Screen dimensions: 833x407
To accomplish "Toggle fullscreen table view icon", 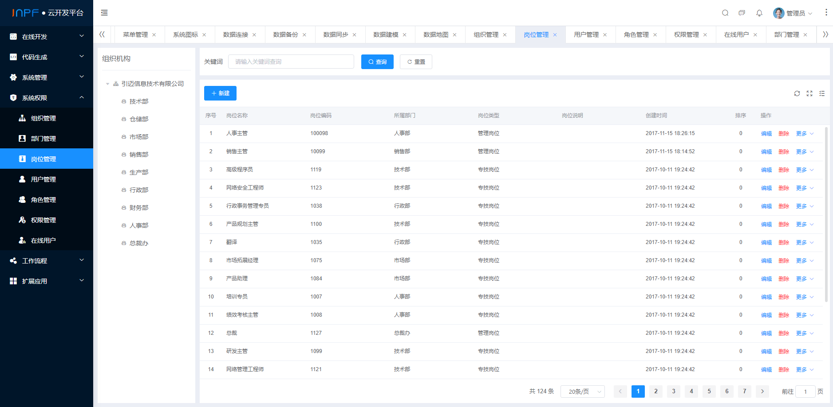I will point(809,93).
